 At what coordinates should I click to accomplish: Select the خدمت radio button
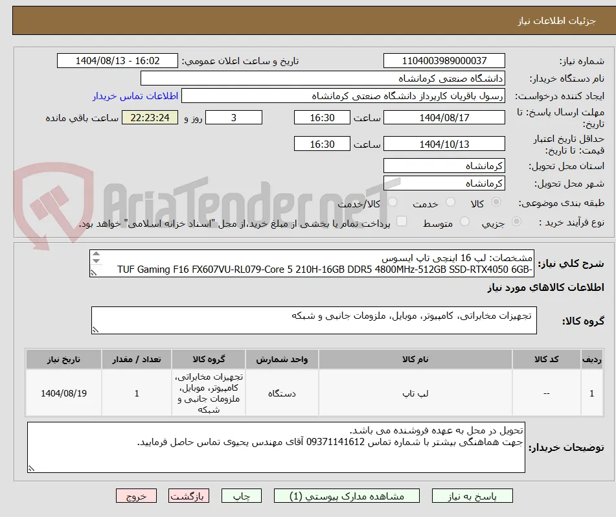point(450,202)
